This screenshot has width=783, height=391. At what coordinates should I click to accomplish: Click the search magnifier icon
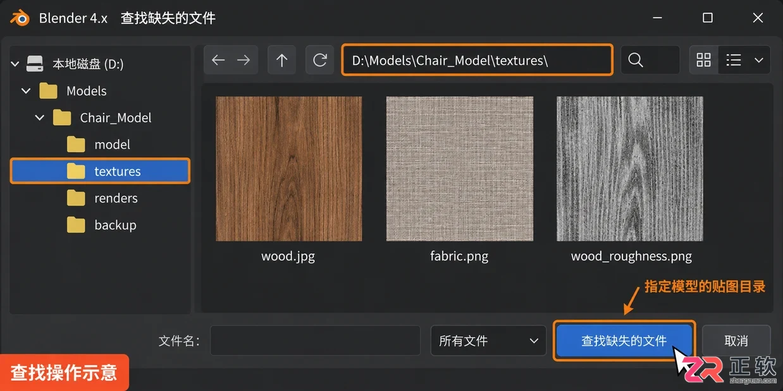point(636,60)
